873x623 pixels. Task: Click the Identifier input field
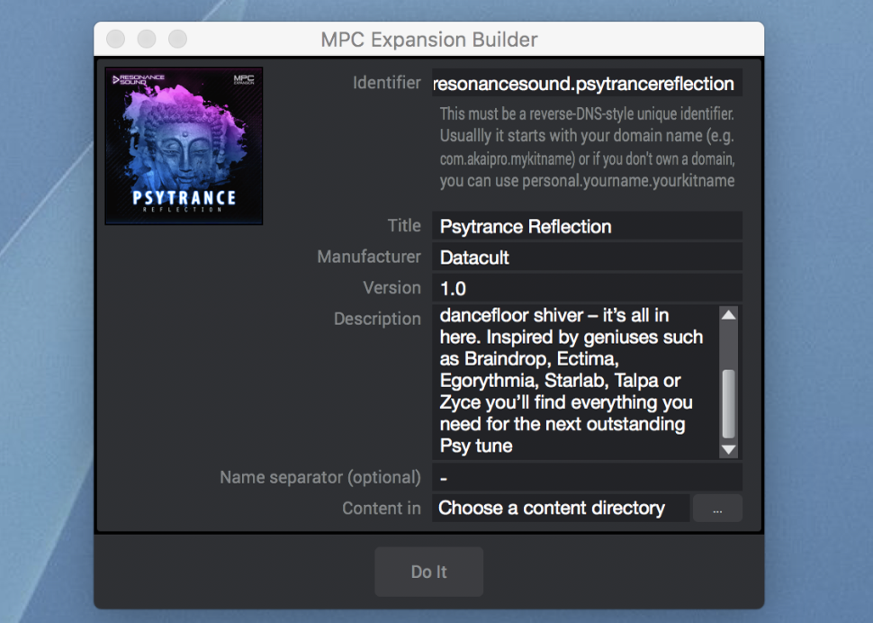coord(587,83)
